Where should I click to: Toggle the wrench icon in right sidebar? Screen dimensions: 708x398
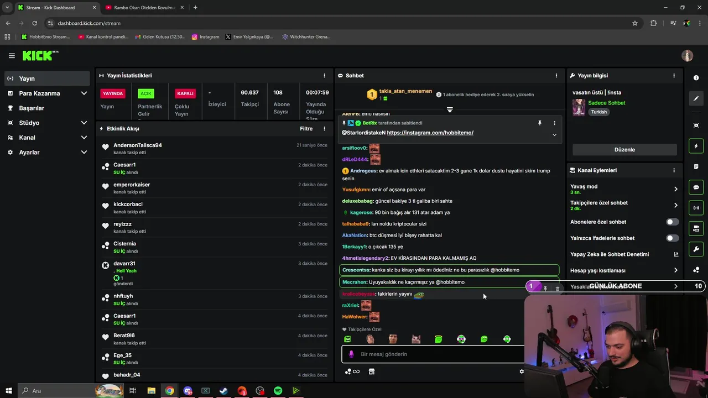tap(696, 249)
